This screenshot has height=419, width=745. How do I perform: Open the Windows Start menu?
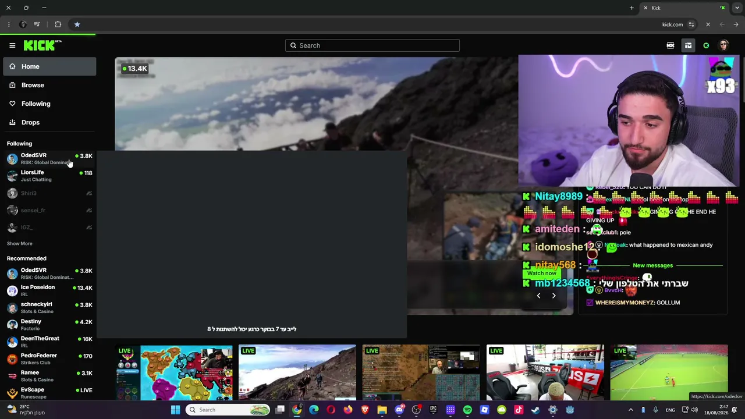[x=175, y=410]
